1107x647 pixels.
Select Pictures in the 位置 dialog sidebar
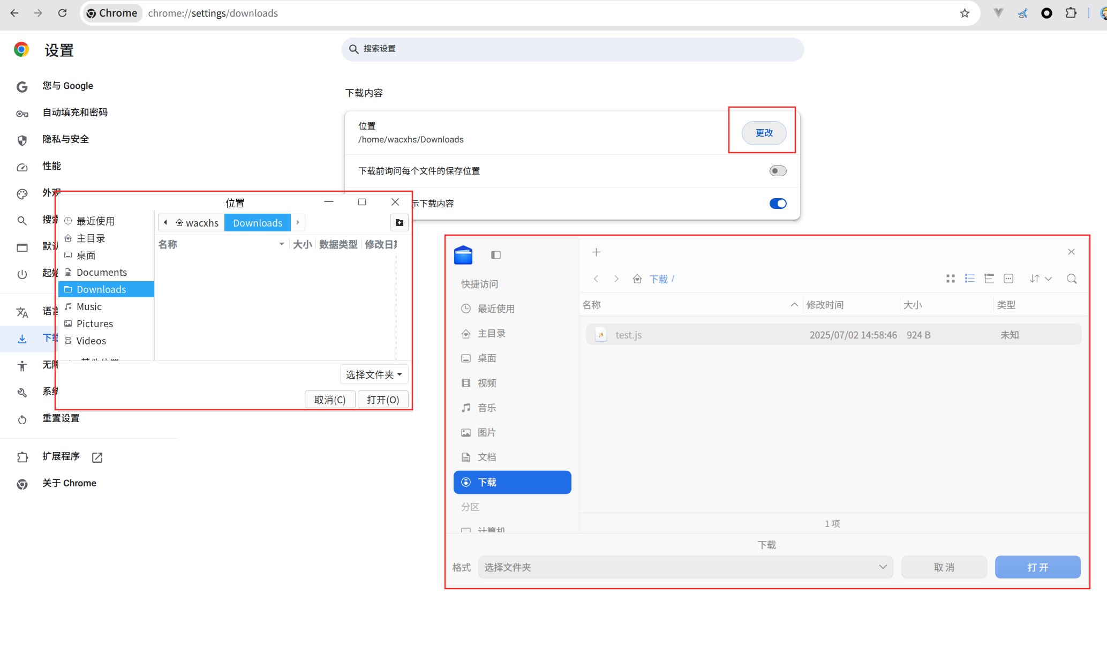tap(106, 323)
